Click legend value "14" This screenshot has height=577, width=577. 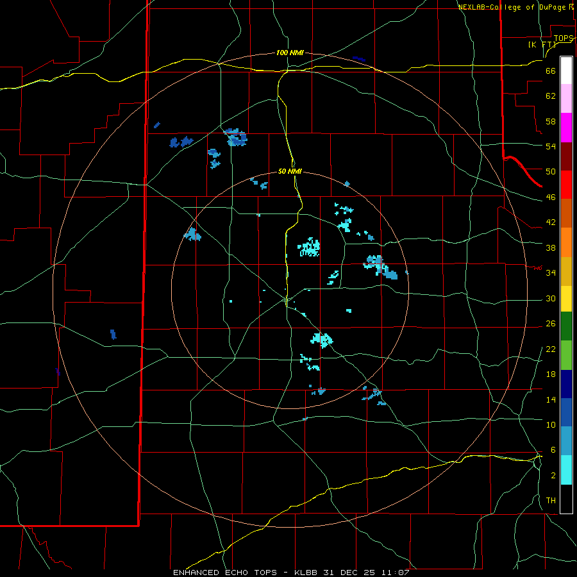point(551,399)
